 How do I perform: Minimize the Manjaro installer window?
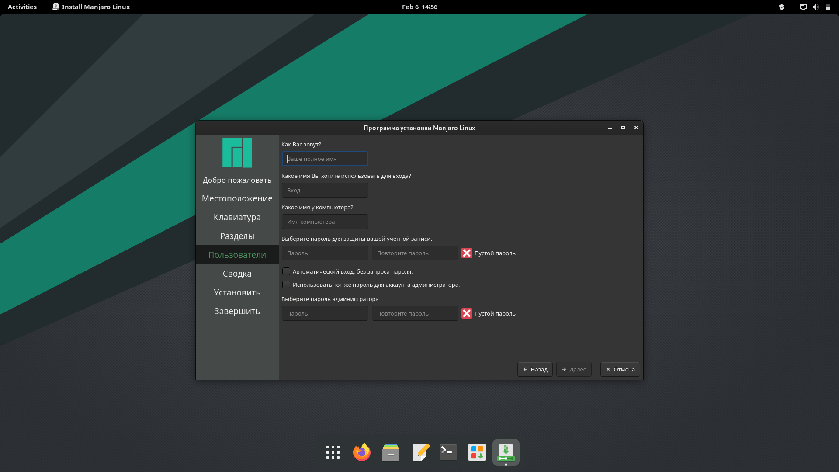point(610,128)
